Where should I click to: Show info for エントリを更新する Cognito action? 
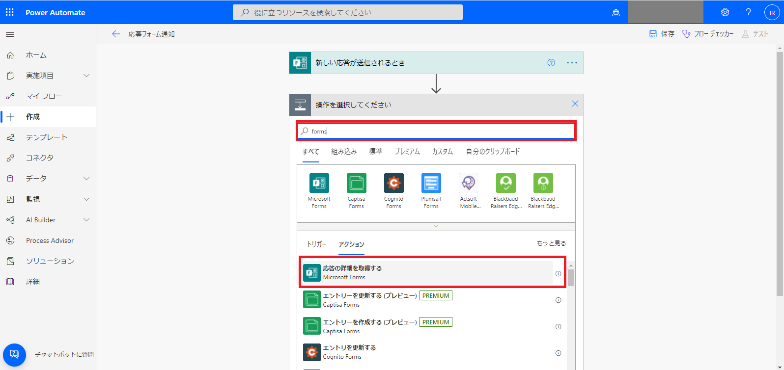tap(558, 353)
